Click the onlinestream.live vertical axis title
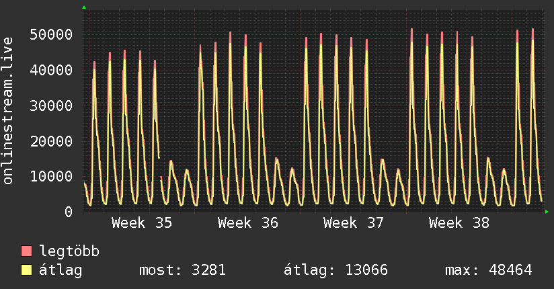Viewport: 554px width, 289px height. pyautogui.click(x=7, y=111)
